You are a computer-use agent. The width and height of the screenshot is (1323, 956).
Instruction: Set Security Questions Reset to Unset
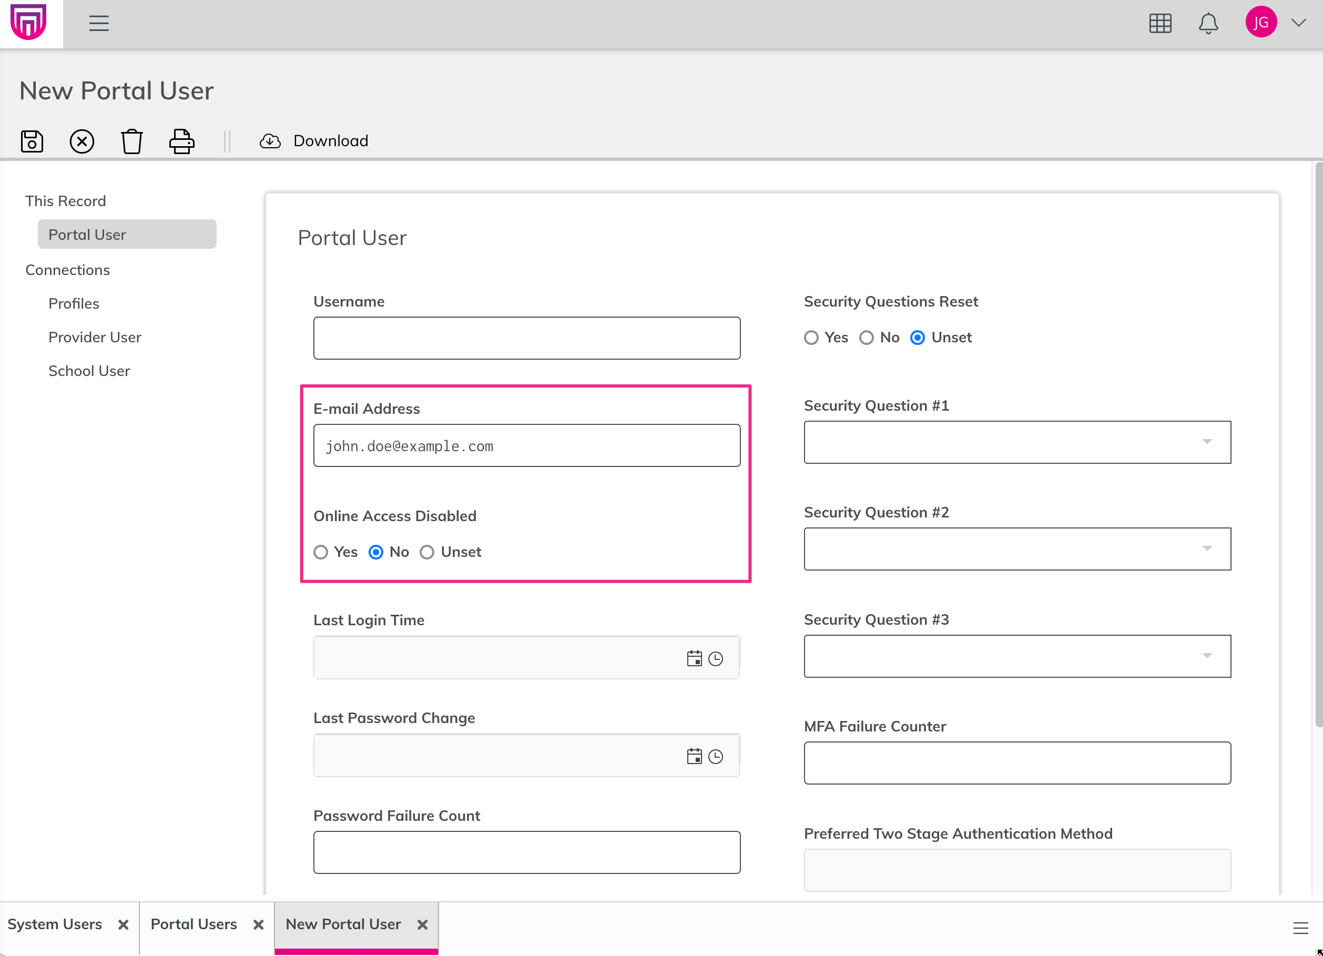pos(917,338)
